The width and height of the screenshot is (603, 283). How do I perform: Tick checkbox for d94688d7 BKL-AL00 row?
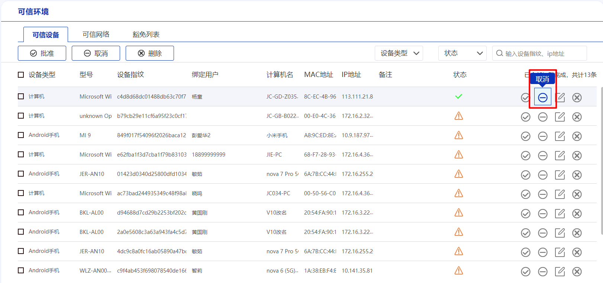click(21, 212)
